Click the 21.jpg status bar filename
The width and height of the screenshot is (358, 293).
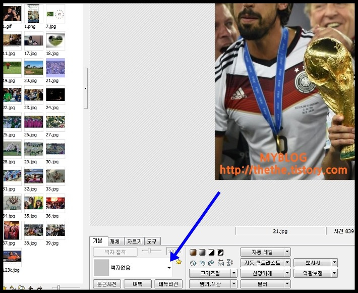(280, 231)
